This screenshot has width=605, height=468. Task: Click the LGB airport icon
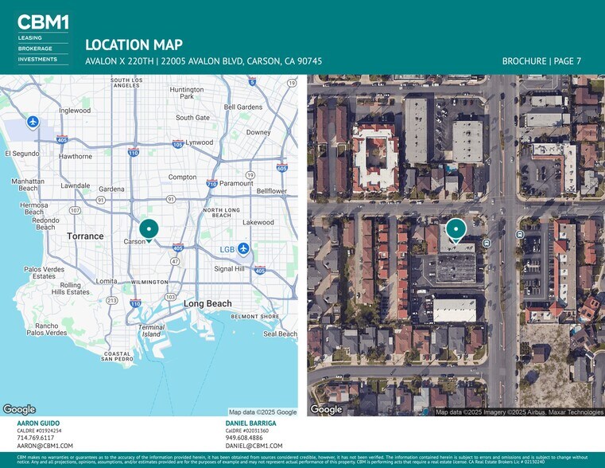click(x=244, y=249)
